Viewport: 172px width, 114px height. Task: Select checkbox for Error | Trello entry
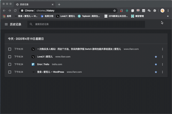pyautogui.click(x=10, y=64)
